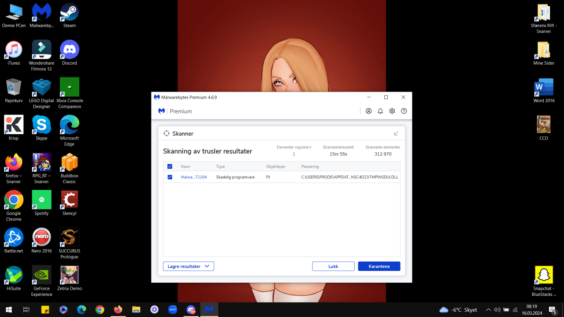Sort results by the Plassering column
This screenshot has width=564, height=317.
(x=310, y=167)
